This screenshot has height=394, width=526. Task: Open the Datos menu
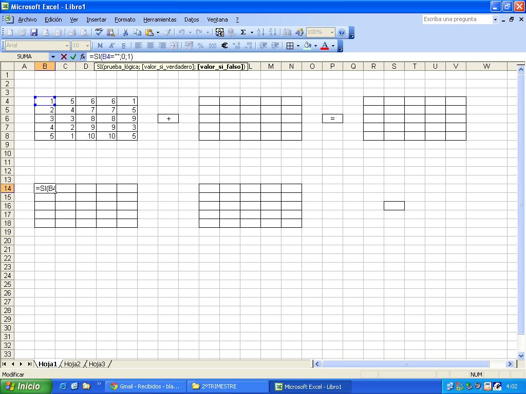[x=192, y=20]
